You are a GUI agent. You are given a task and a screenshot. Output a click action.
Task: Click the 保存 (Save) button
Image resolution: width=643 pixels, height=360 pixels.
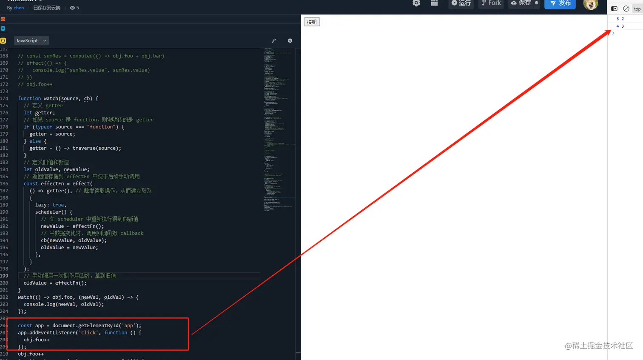(x=521, y=3)
